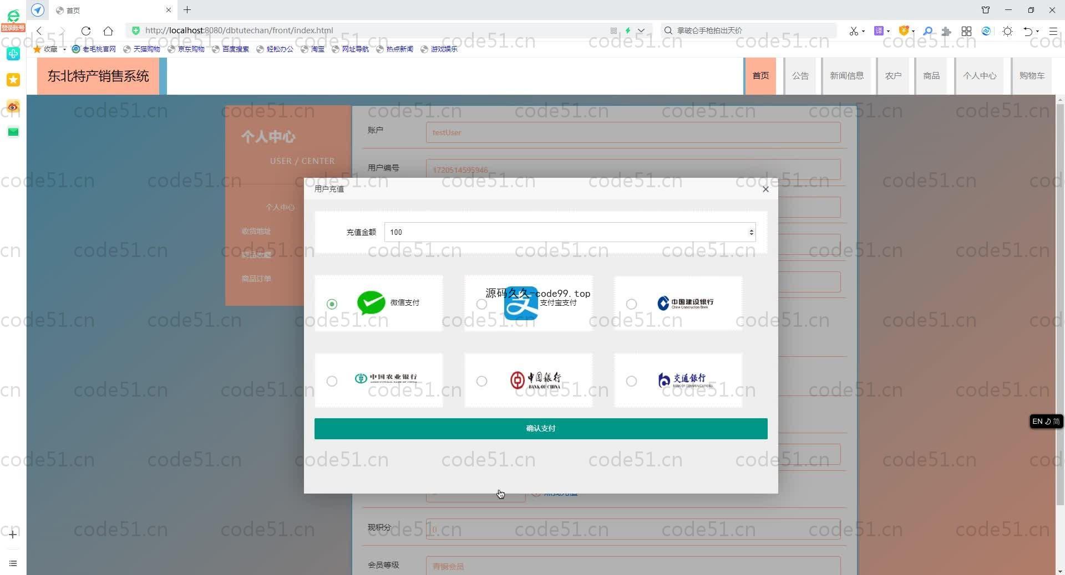Open the 百度搜索 bookmark
This screenshot has height=575, width=1065.
[x=230, y=49]
